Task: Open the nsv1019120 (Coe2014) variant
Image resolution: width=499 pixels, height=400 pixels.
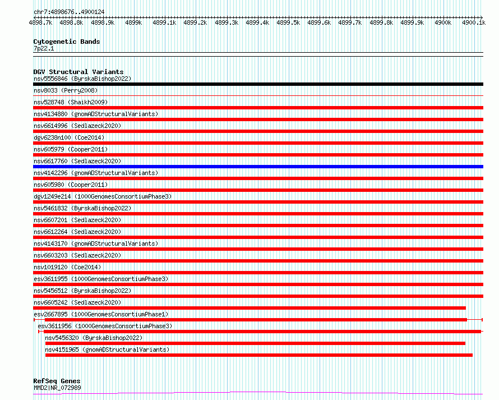Action: pos(67,267)
